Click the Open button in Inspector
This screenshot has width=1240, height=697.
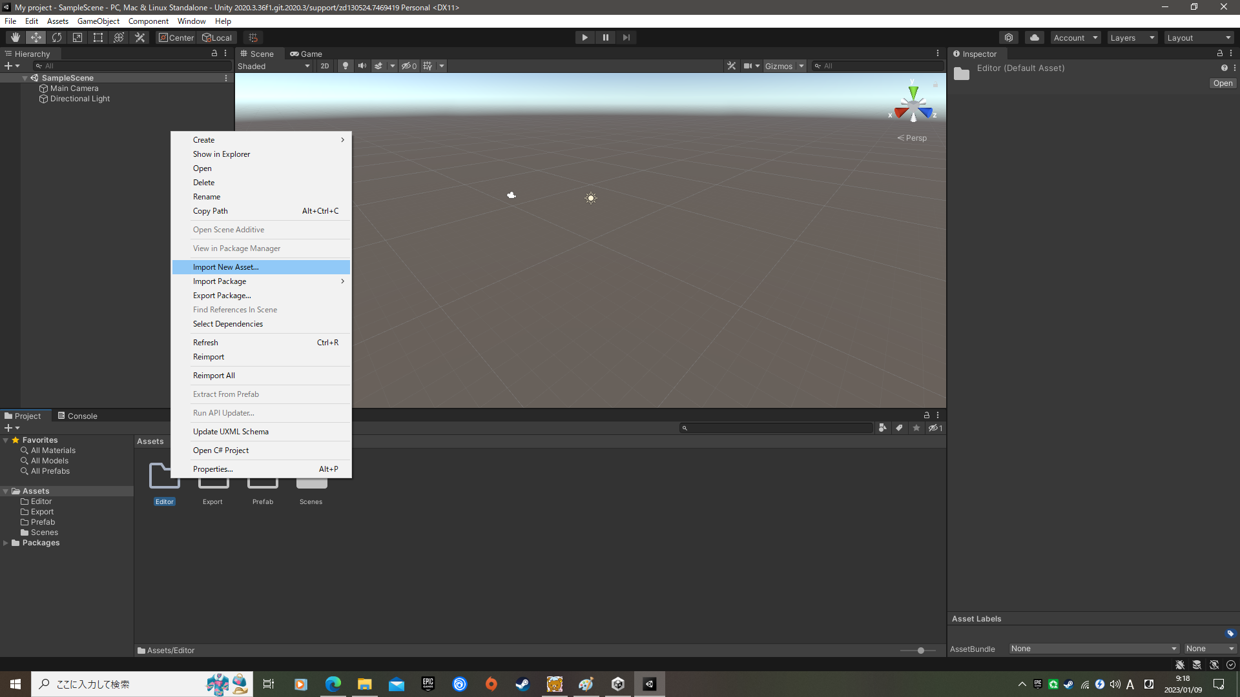1223,83
